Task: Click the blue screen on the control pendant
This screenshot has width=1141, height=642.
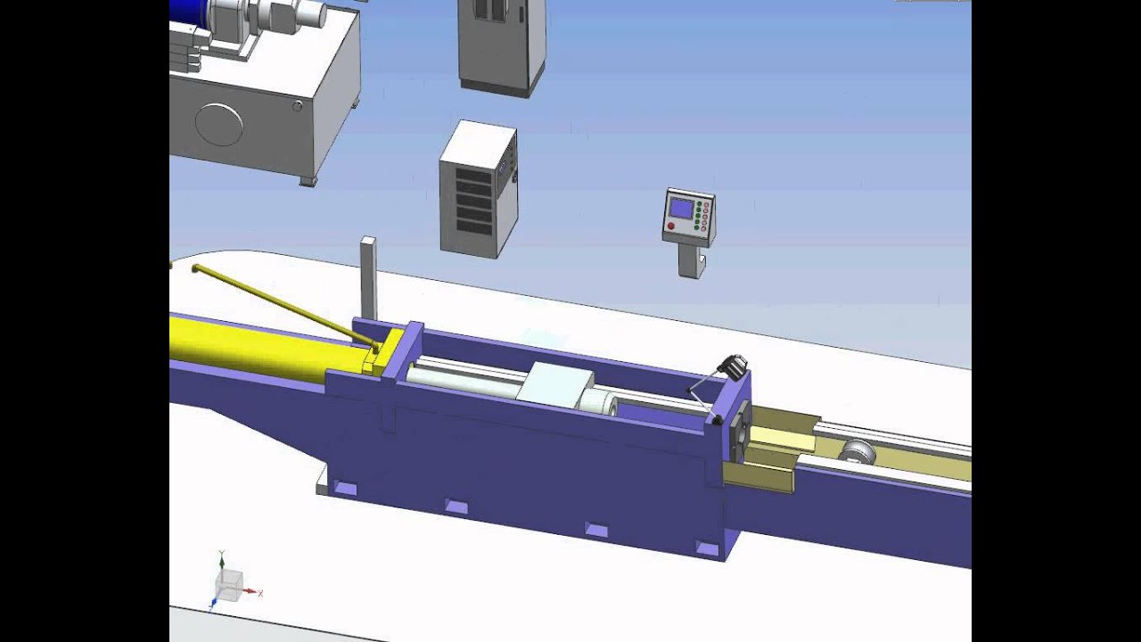Action: [682, 210]
